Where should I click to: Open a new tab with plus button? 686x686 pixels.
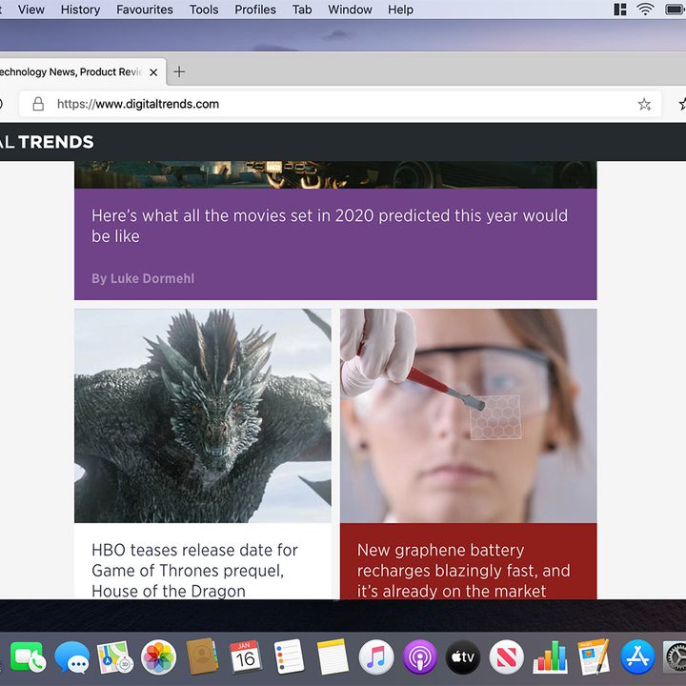click(179, 71)
